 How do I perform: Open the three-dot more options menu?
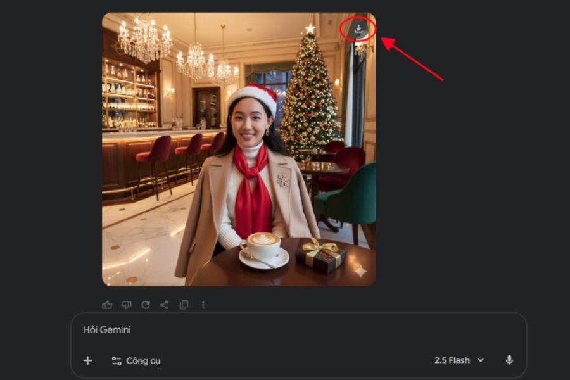[203, 305]
